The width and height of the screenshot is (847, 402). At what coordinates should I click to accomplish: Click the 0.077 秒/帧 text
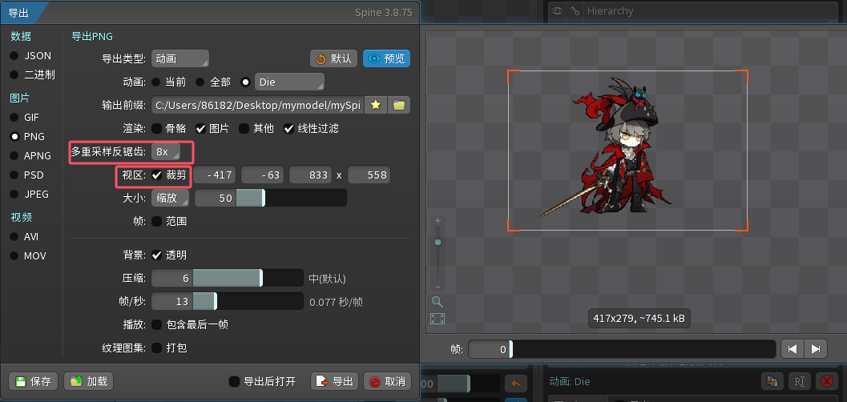(x=336, y=302)
